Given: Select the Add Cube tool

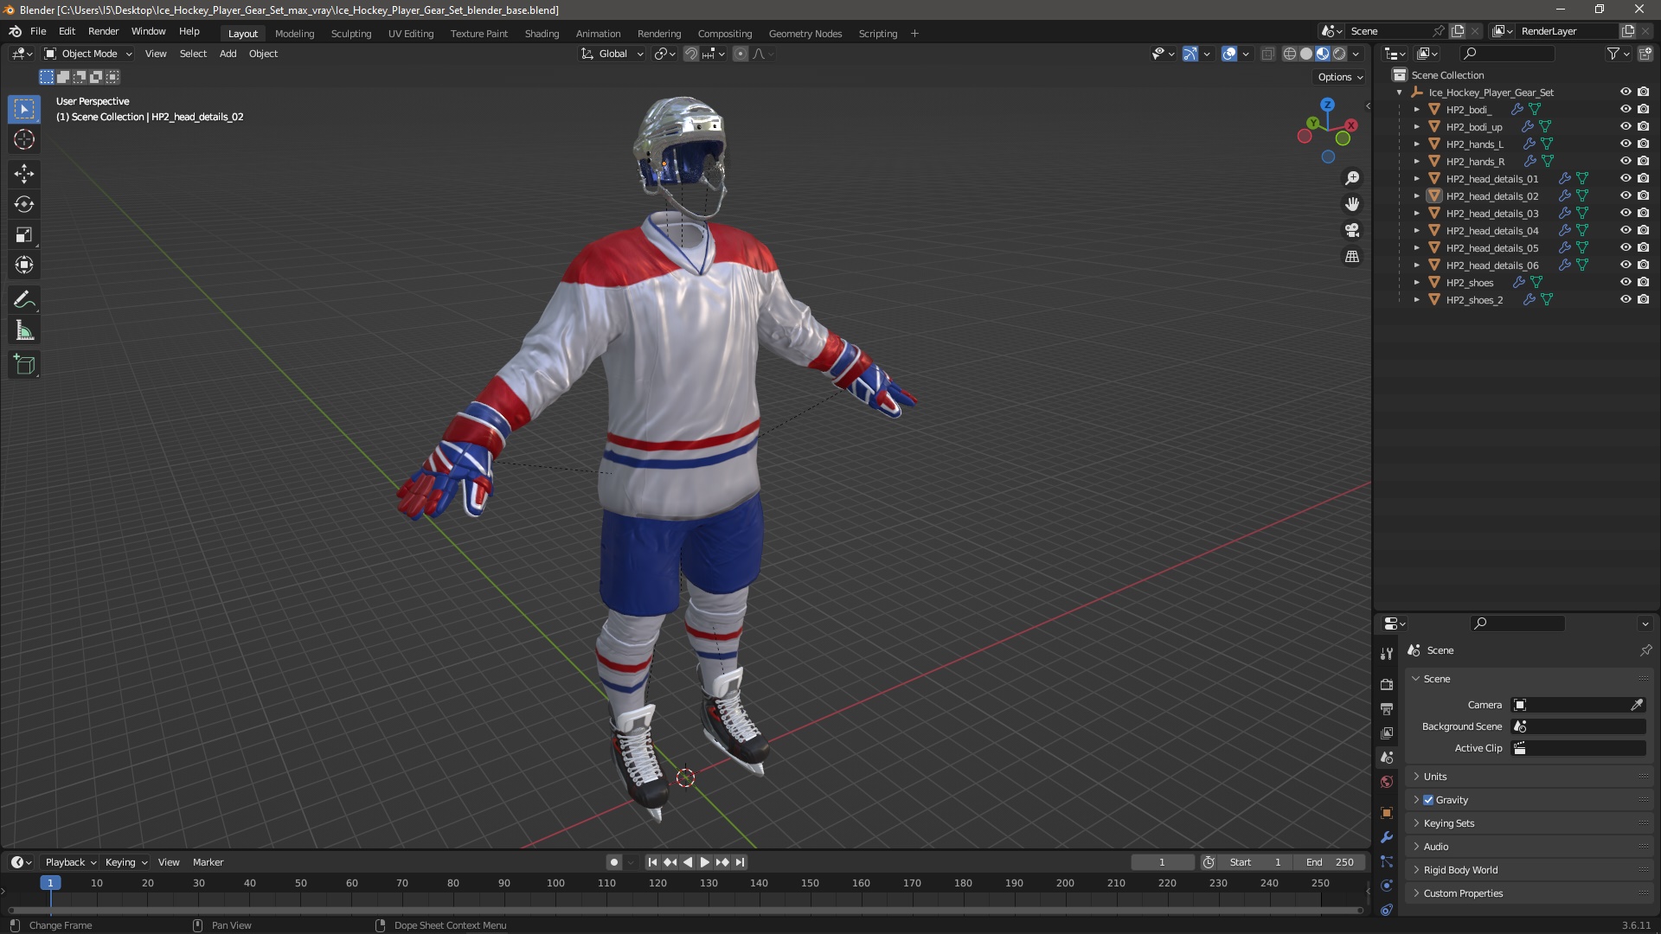Looking at the screenshot, I should pos(24,365).
